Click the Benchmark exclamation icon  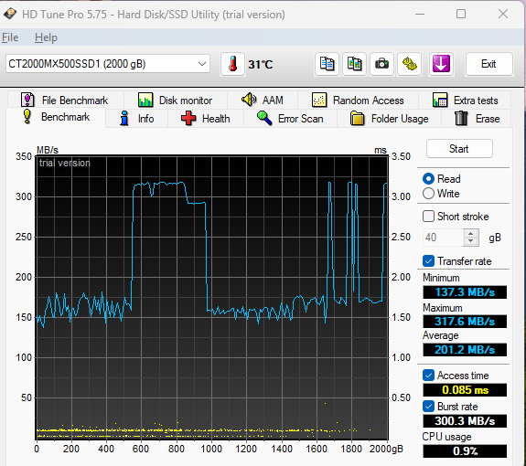click(x=27, y=116)
